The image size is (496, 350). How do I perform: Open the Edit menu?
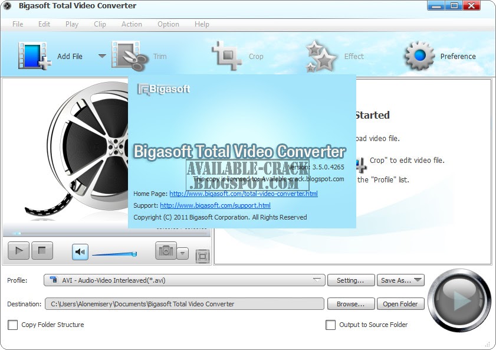tap(44, 24)
